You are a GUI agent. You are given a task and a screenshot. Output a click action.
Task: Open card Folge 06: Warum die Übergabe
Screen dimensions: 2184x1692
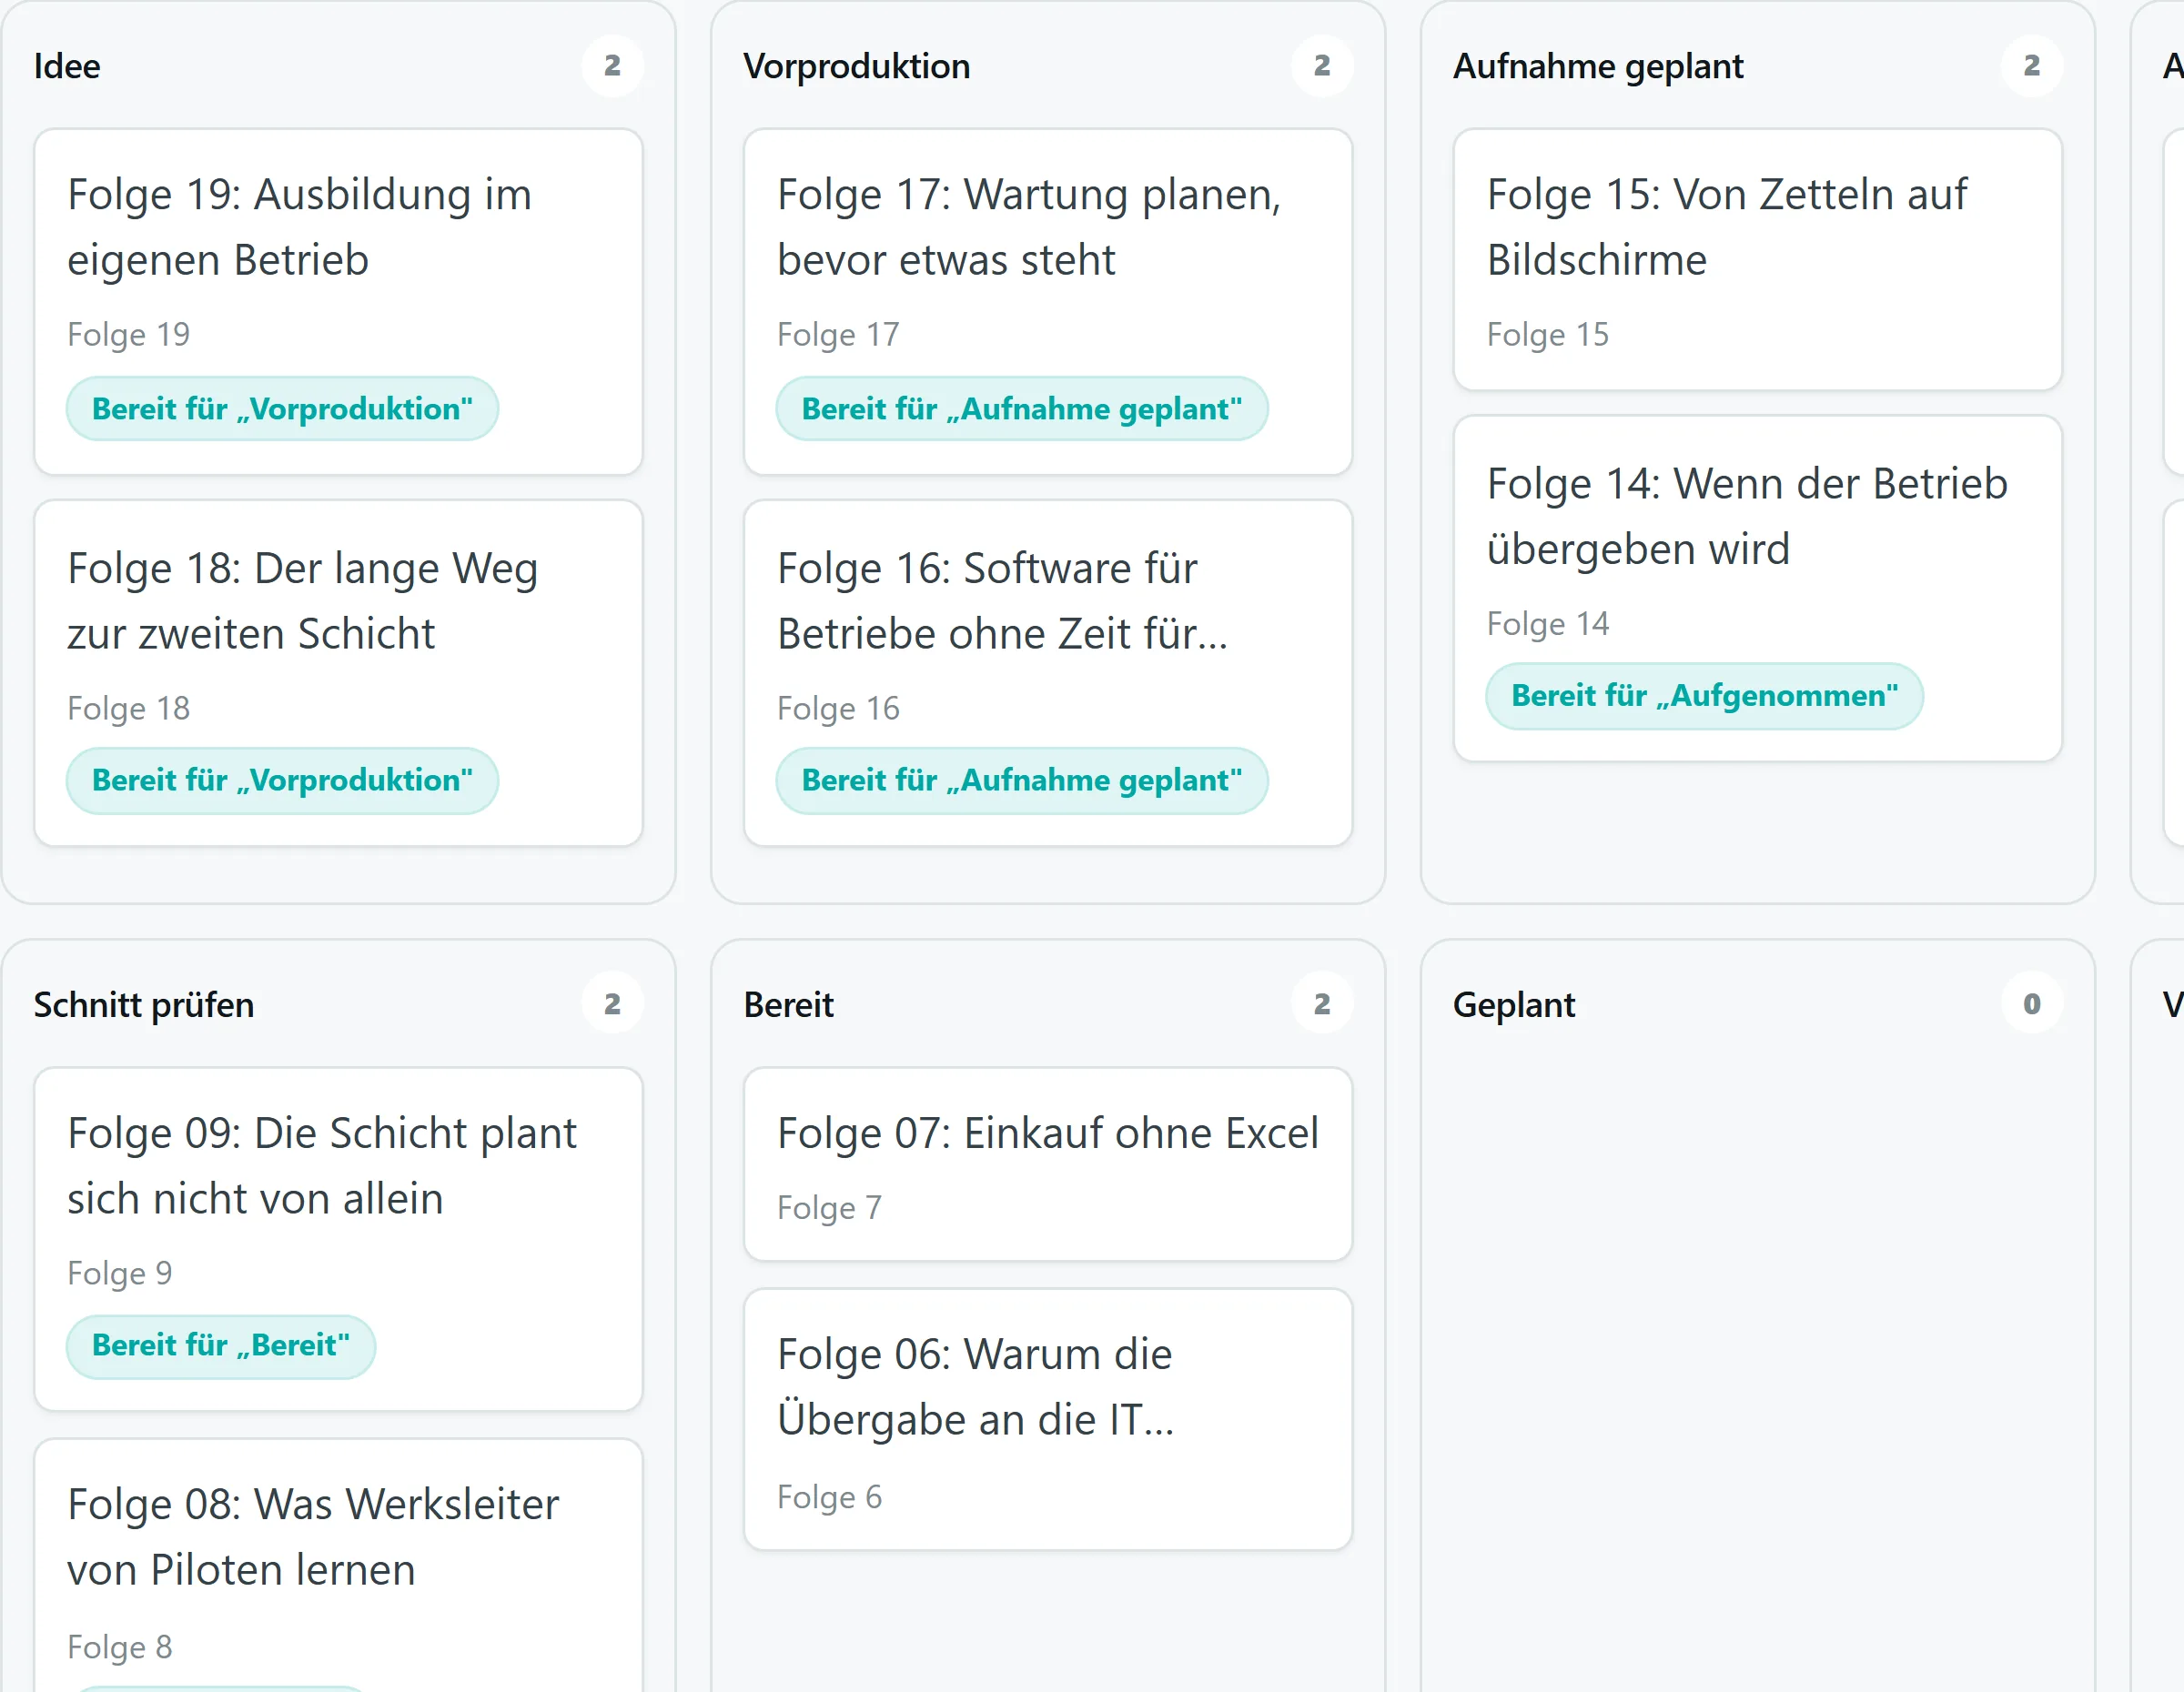click(1048, 1420)
